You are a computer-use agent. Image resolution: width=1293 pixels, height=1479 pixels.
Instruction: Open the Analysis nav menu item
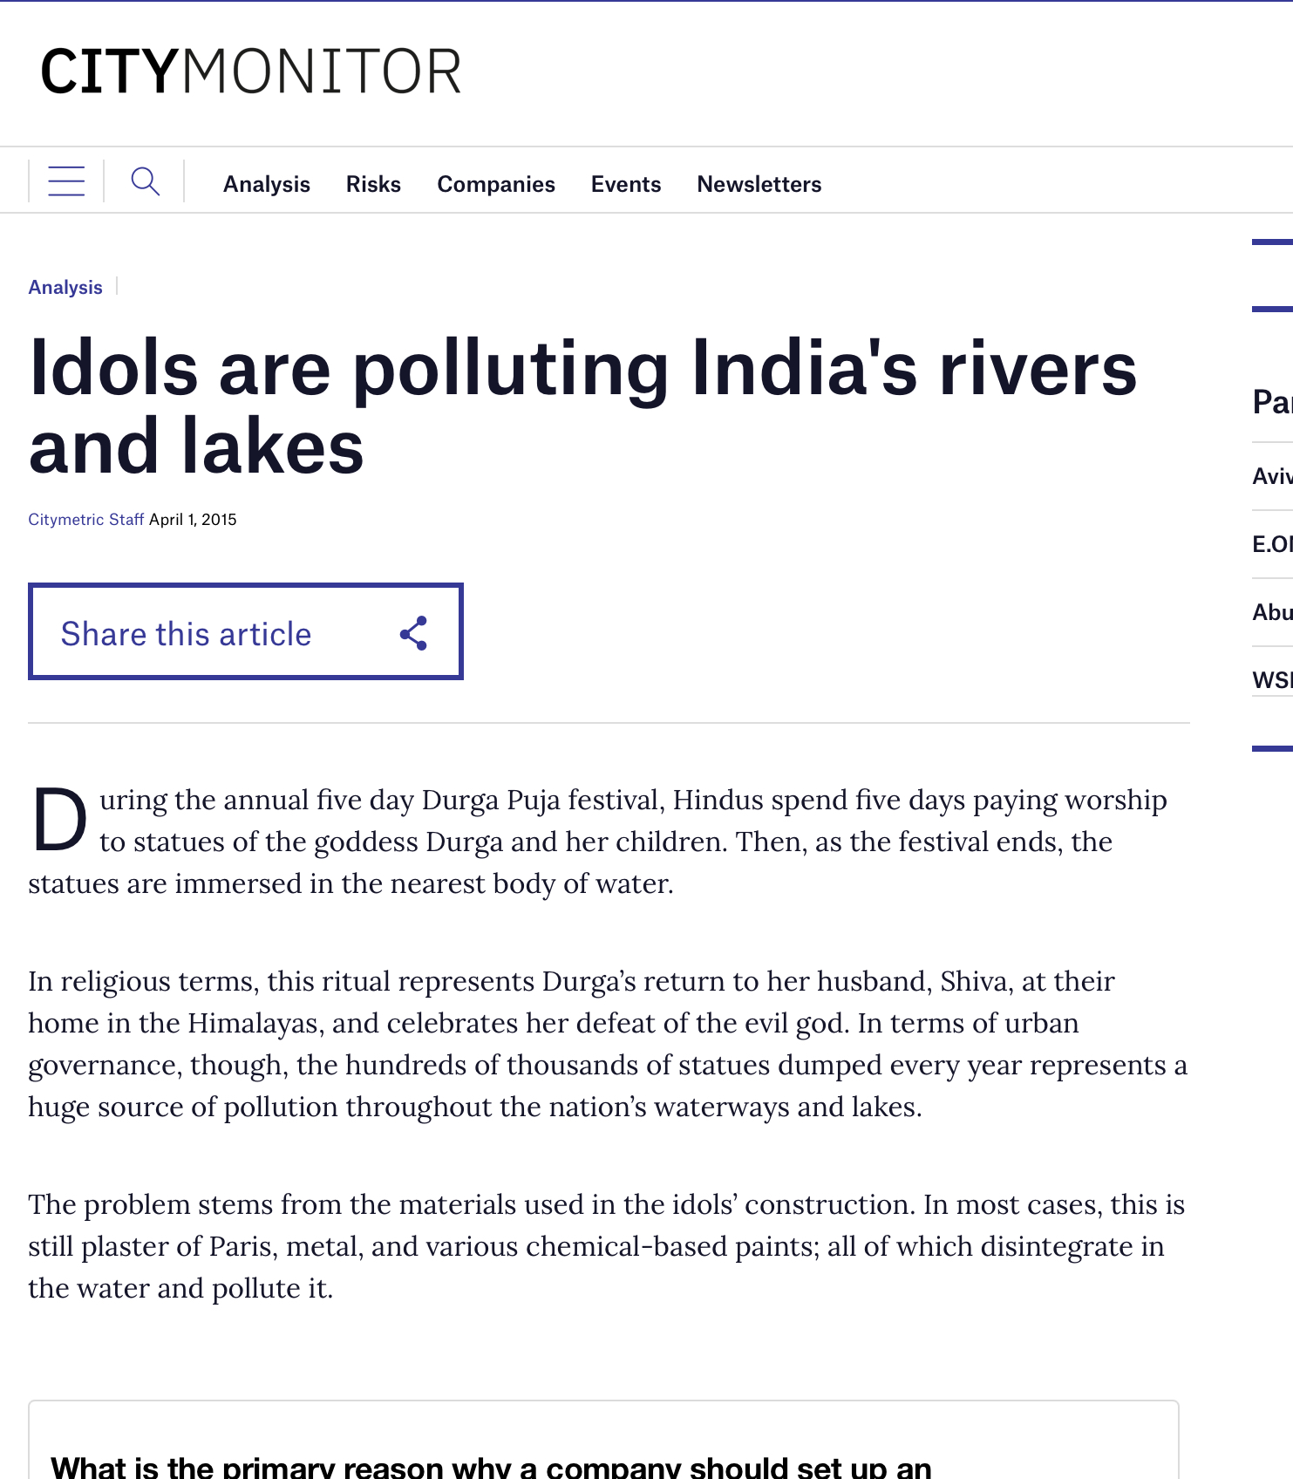267,184
